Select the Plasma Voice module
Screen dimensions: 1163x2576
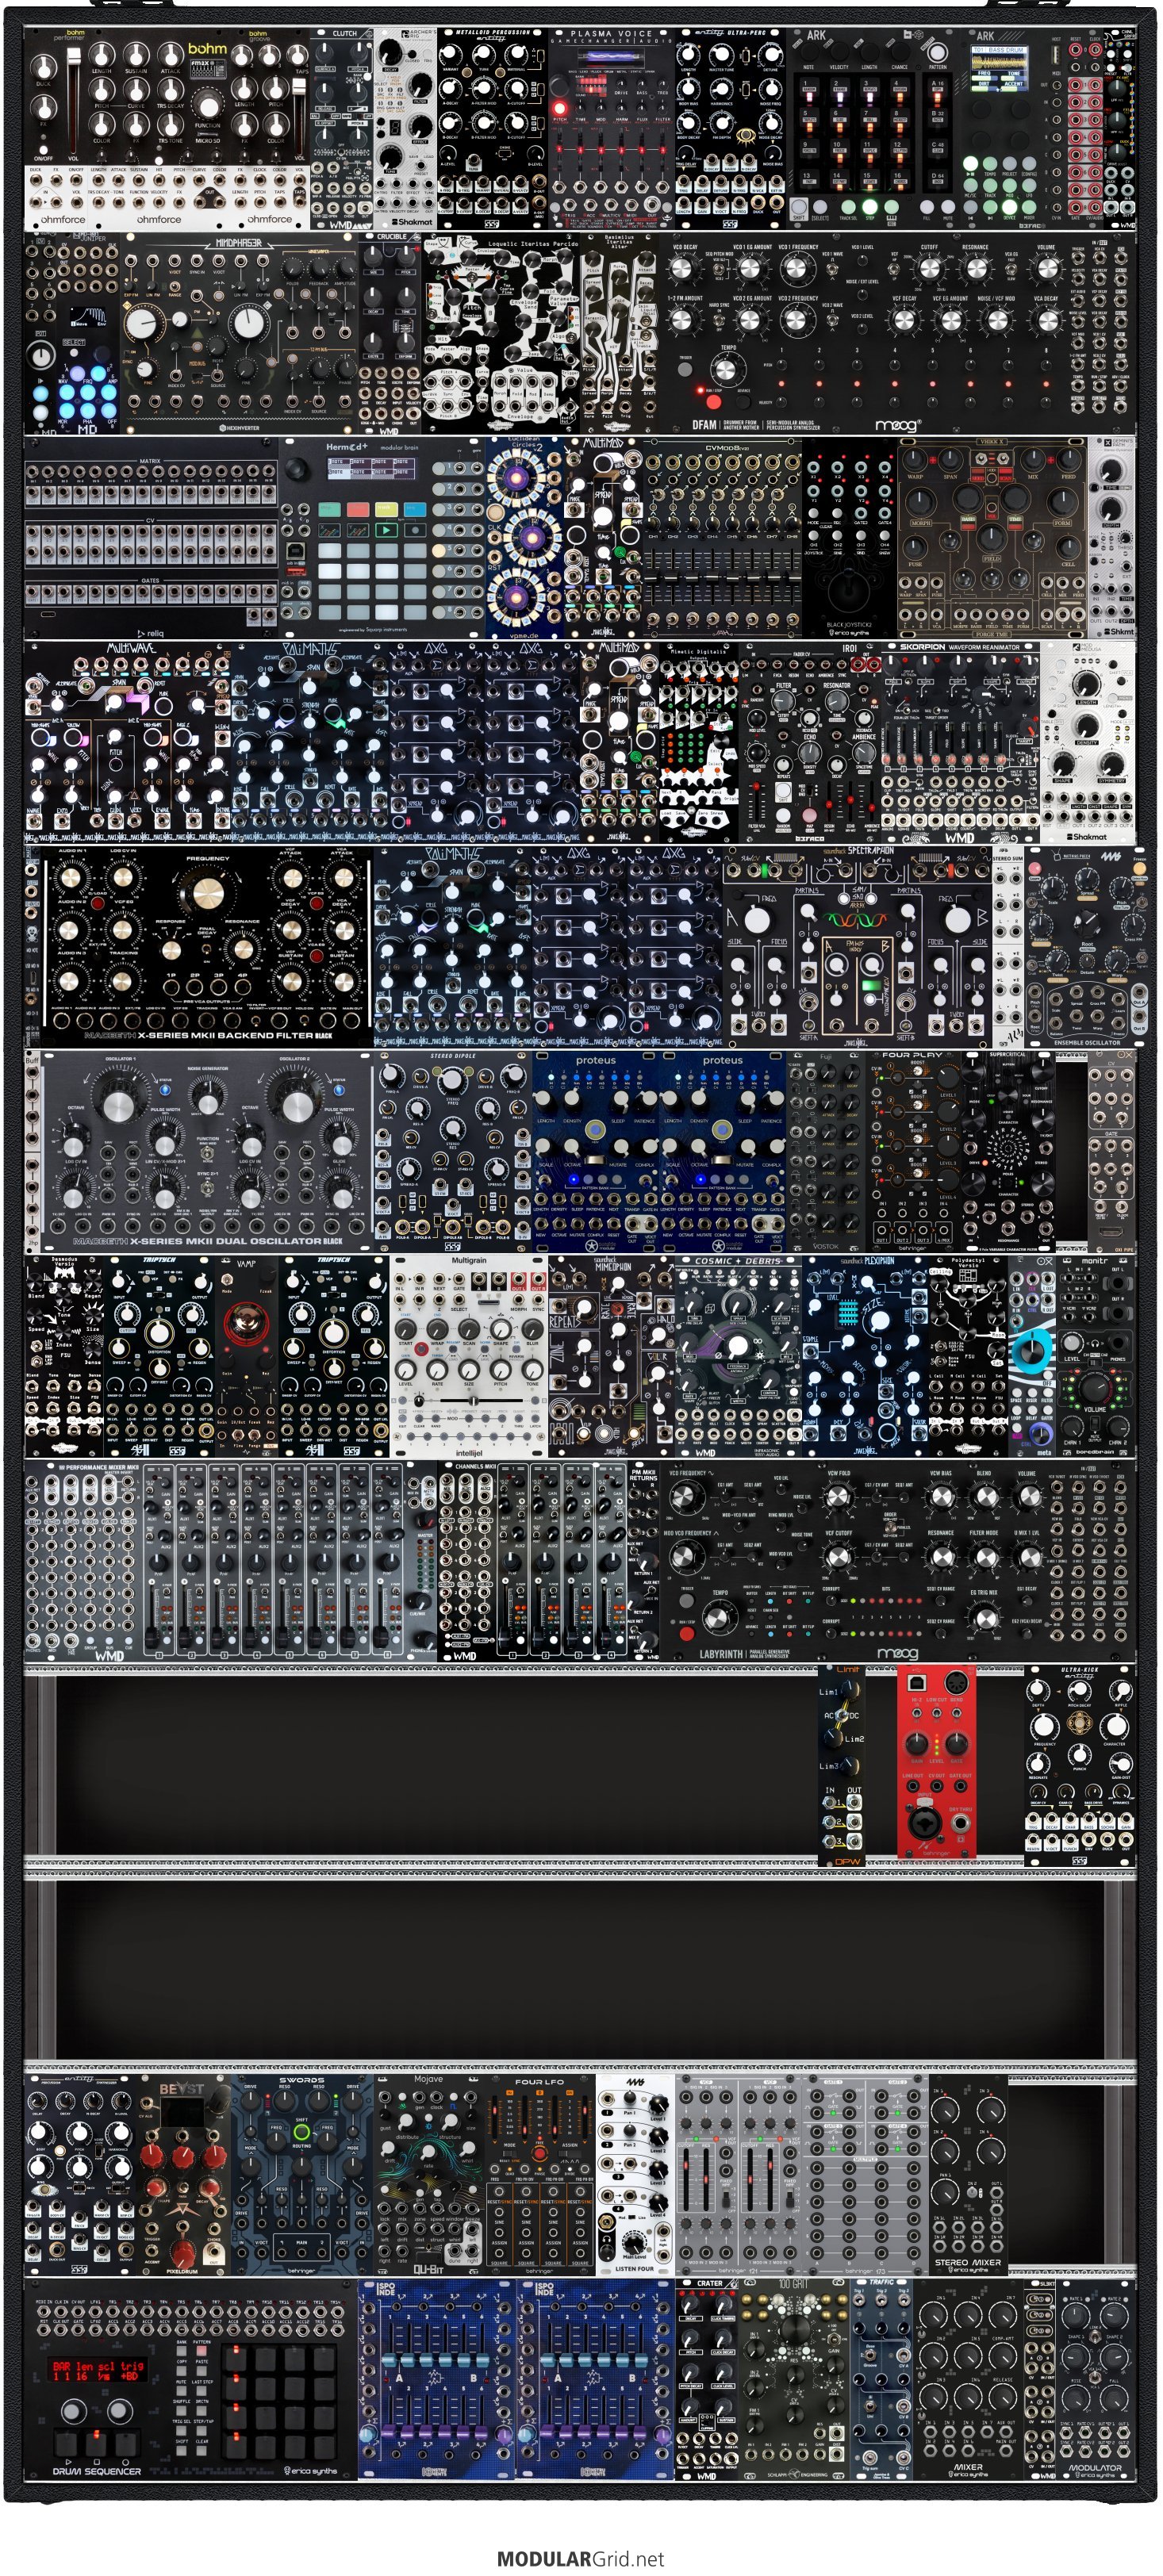[x=611, y=129]
